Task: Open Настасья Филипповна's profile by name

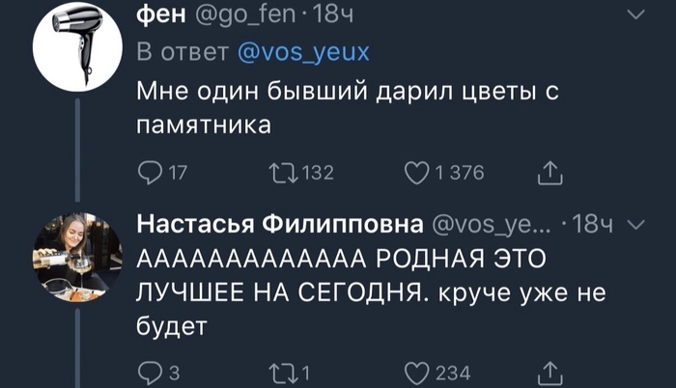Action: tap(280, 226)
